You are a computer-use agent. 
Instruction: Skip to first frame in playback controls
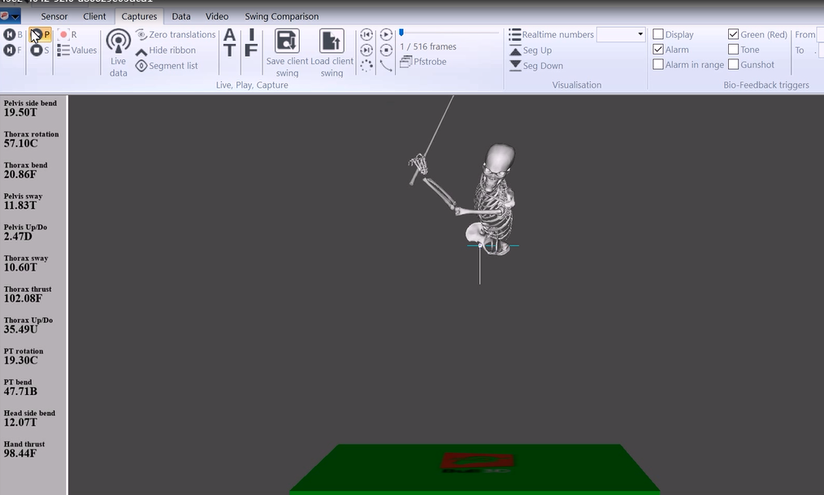point(366,34)
